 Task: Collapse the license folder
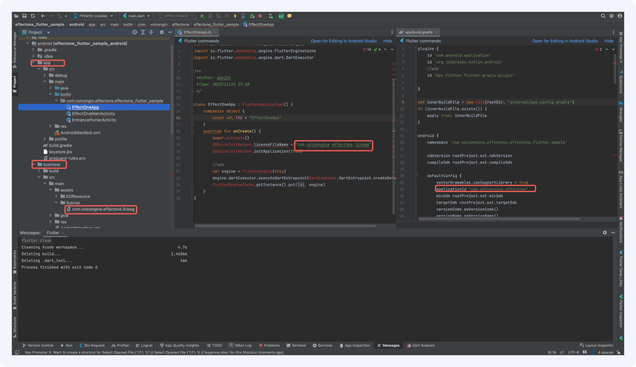point(56,203)
